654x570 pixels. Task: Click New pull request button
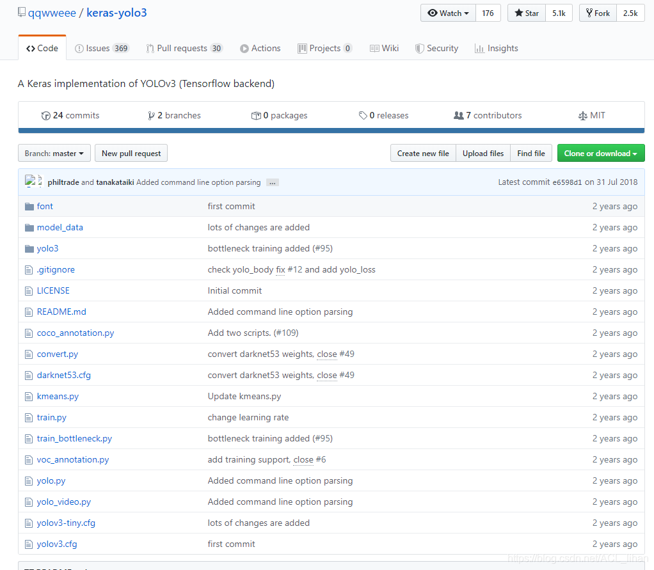pyautogui.click(x=131, y=154)
